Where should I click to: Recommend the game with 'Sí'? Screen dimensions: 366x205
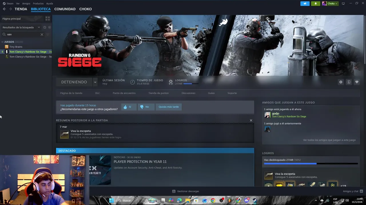(129, 107)
